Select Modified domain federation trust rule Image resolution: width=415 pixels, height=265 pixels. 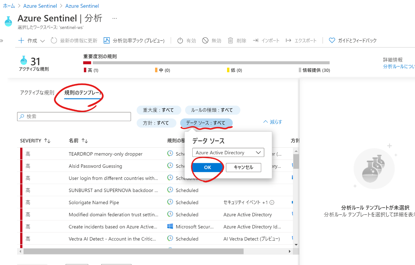tap(113, 215)
